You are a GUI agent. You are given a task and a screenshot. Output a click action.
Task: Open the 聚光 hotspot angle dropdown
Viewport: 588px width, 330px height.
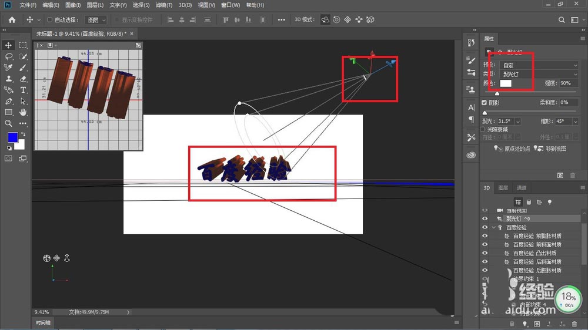coord(518,122)
